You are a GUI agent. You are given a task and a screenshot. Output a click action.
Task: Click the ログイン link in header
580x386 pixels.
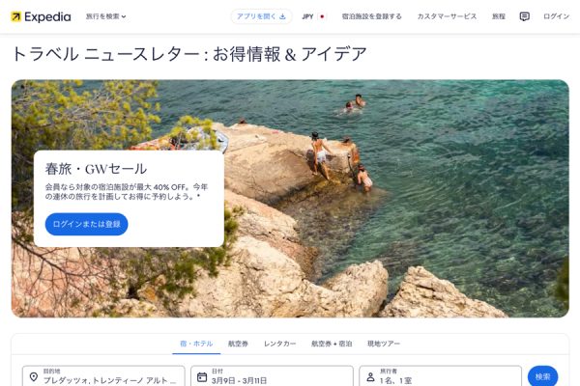pos(556,16)
